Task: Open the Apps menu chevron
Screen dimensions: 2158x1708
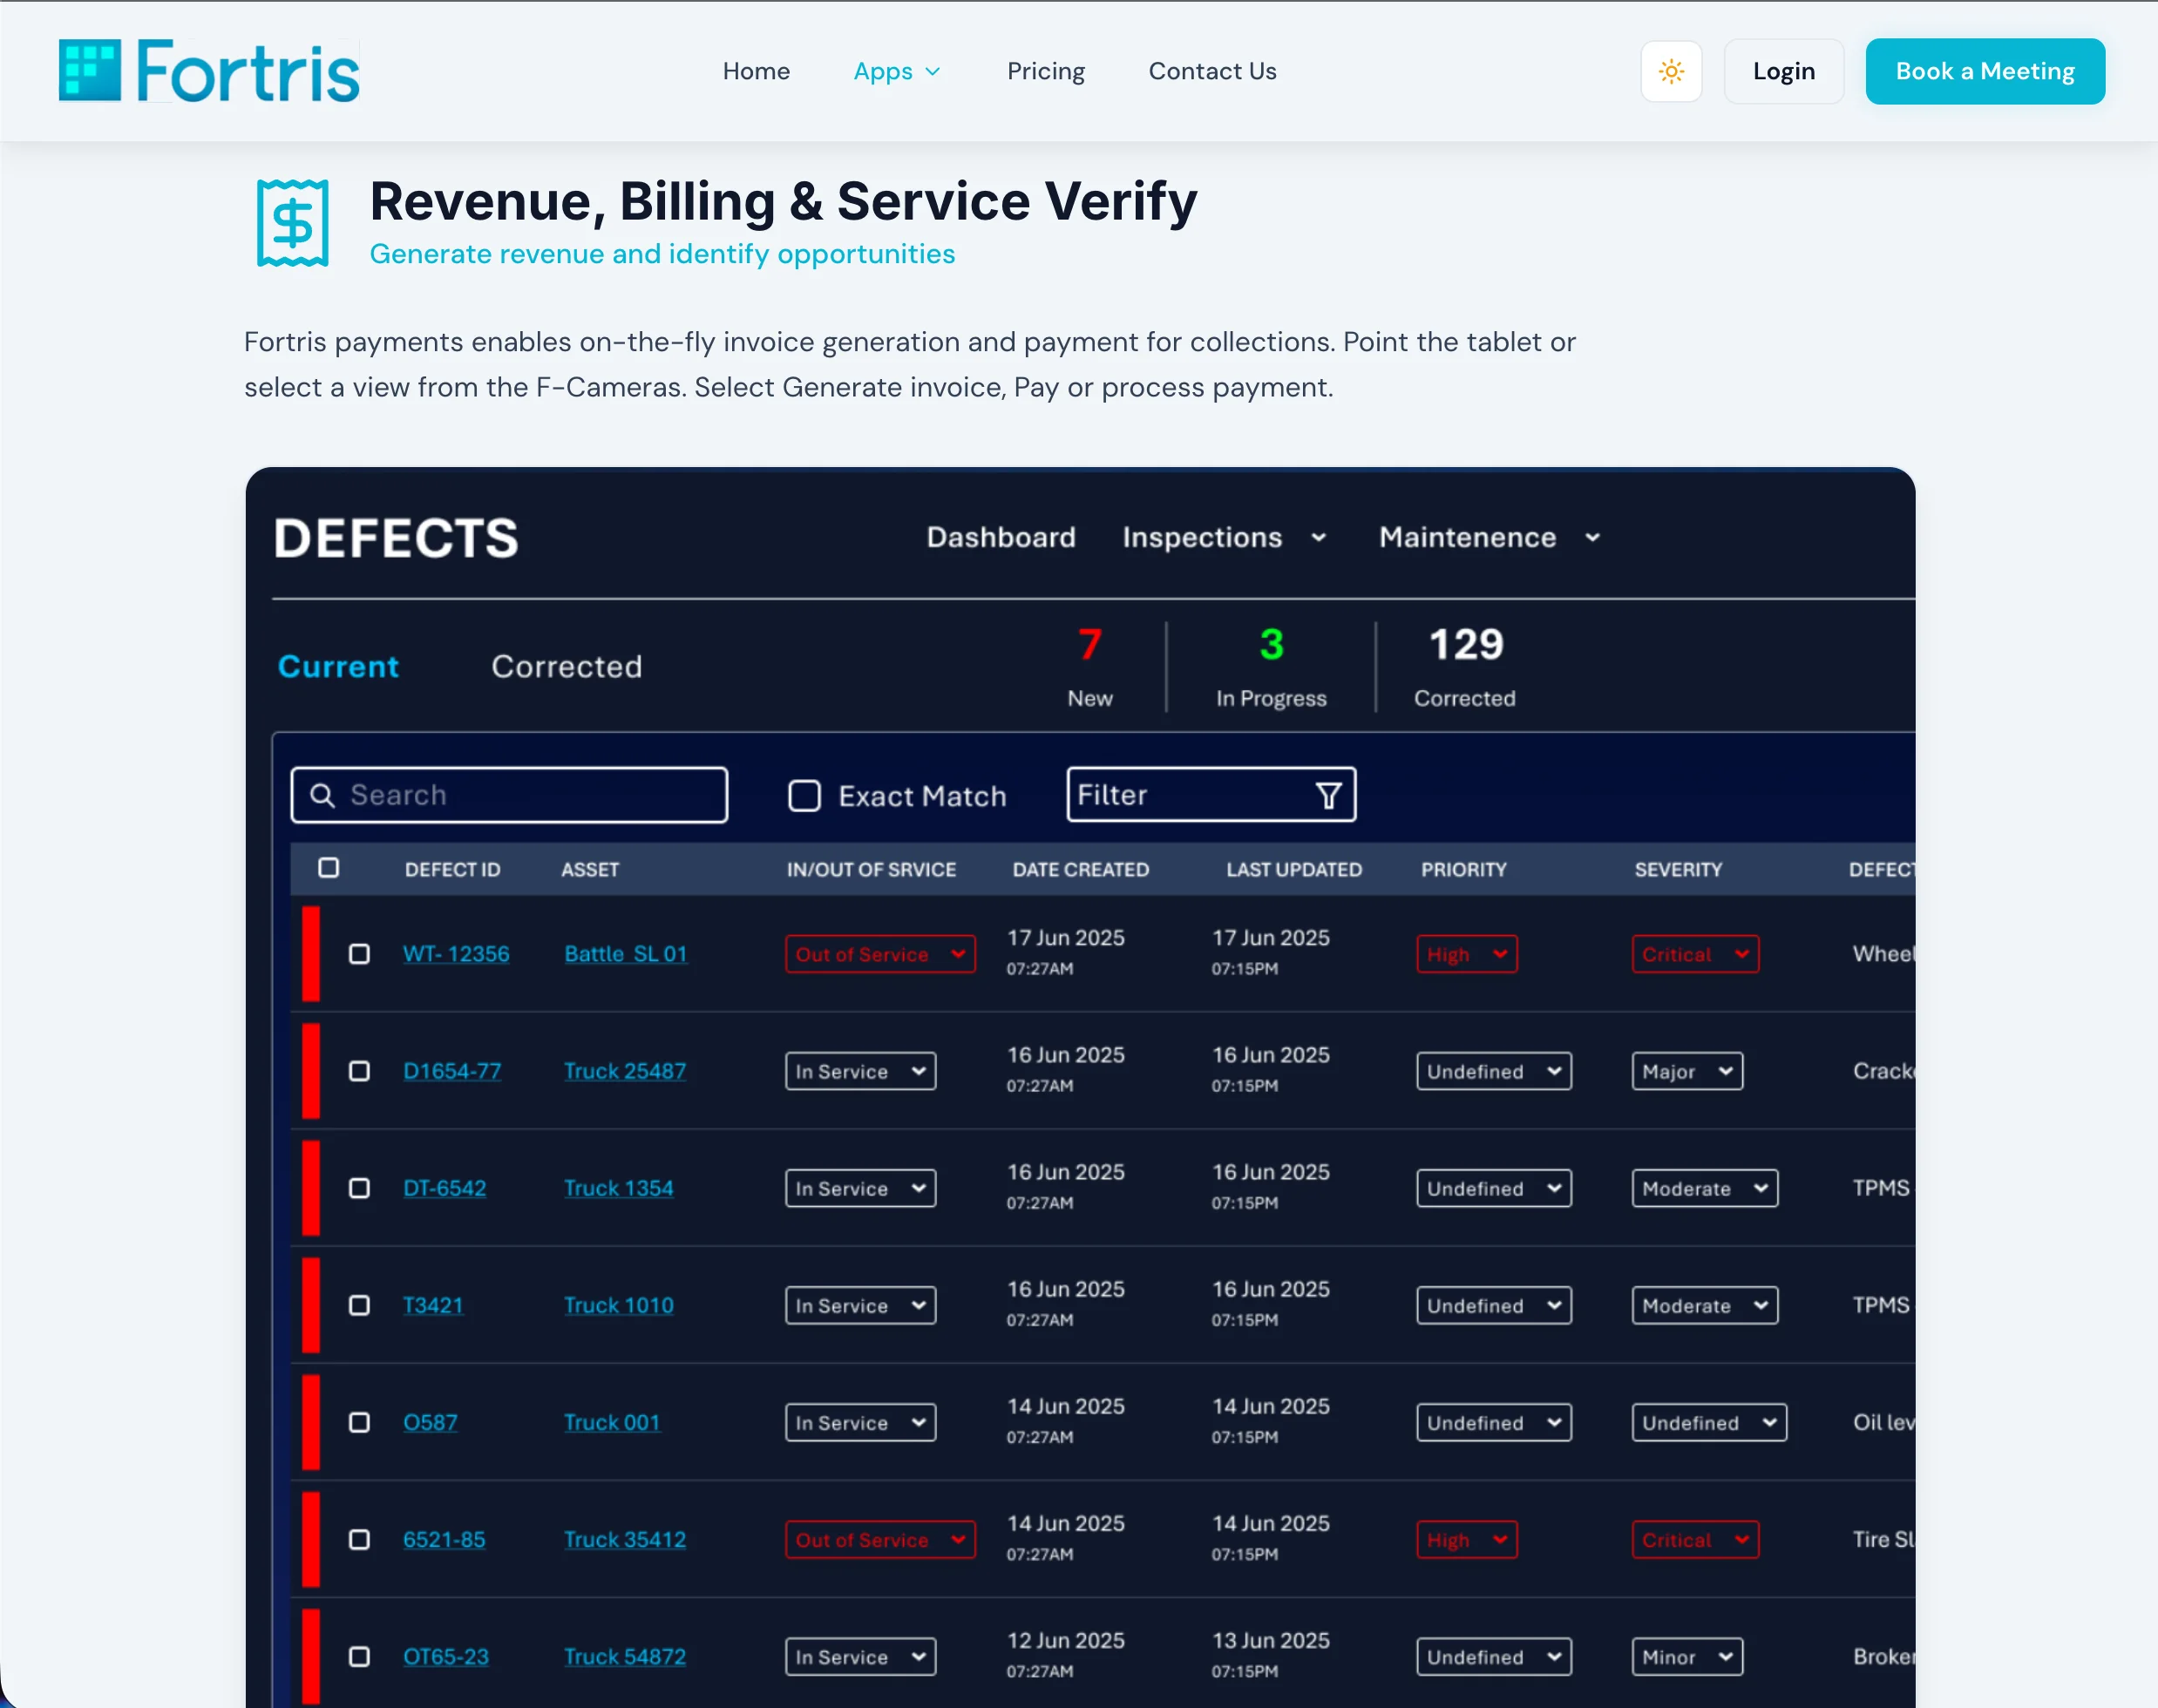Action: (933, 72)
